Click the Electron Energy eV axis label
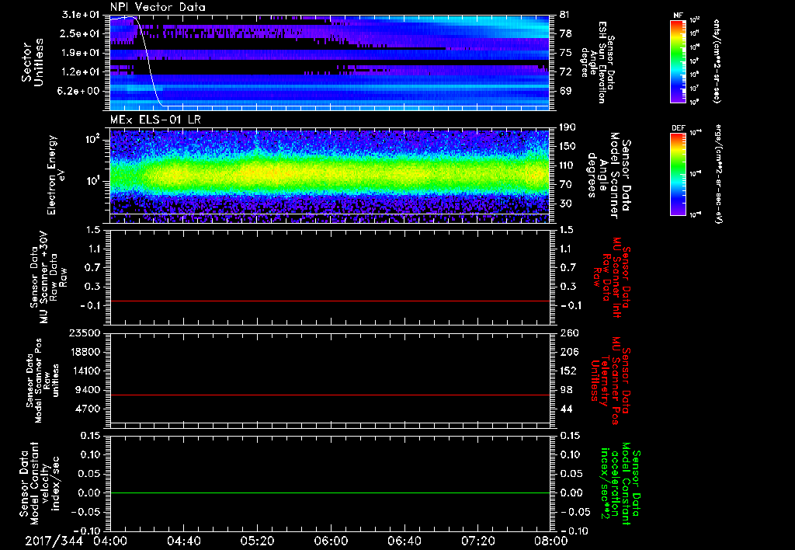Image resolution: width=795 pixels, height=550 pixels. click(57, 175)
